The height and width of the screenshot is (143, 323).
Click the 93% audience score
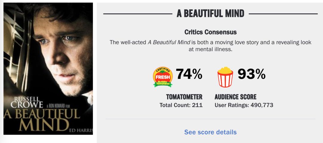tap(252, 74)
